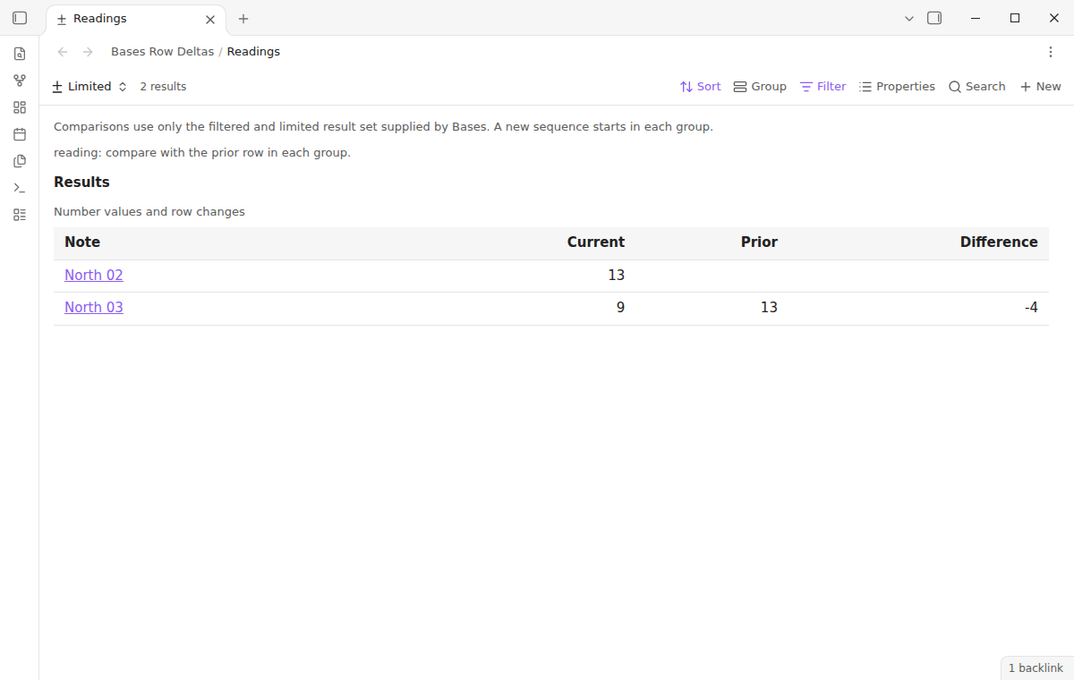Open quick switcher file search icon
Image resolution: width=1074 pixels, height=680 pixels.
pos(20,54)
